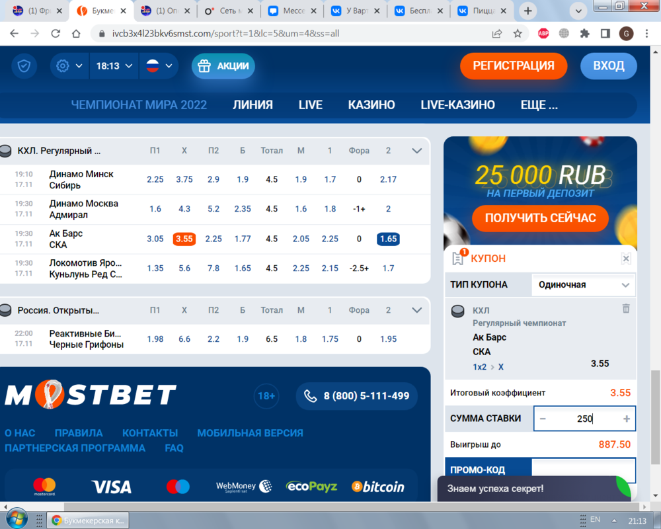
Task: Go to the browser home page icon
Action: (x=76, y=34)
